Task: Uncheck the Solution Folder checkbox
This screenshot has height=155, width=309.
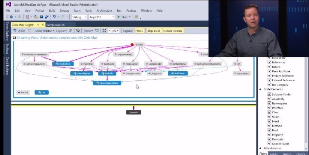Action: (269, 94)
